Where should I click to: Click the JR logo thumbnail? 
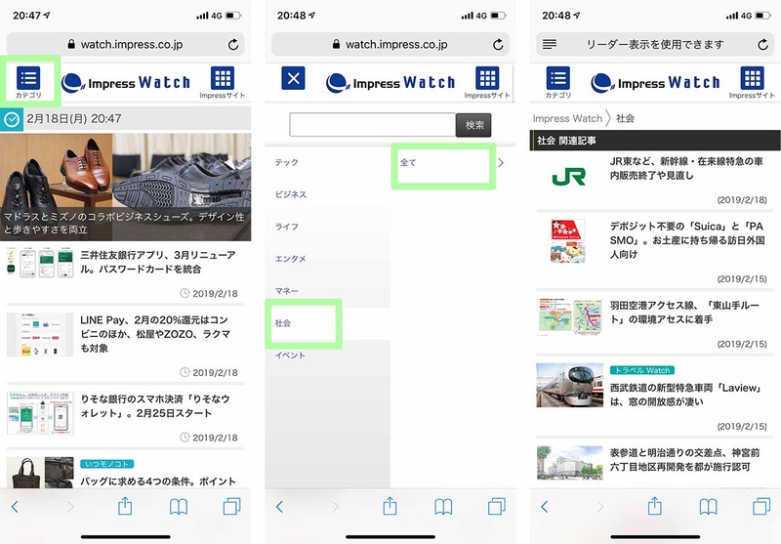569,177
